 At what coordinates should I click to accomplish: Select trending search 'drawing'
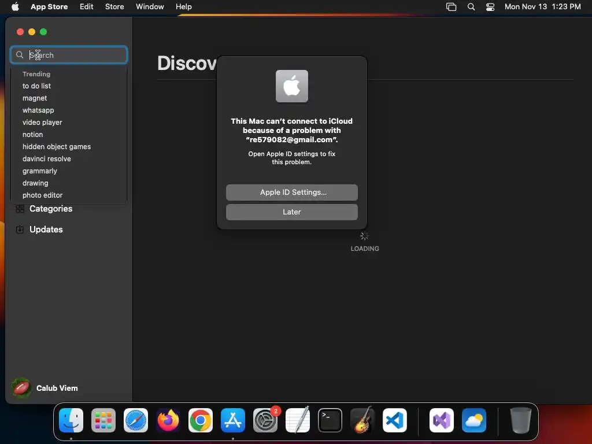[35, 183]
